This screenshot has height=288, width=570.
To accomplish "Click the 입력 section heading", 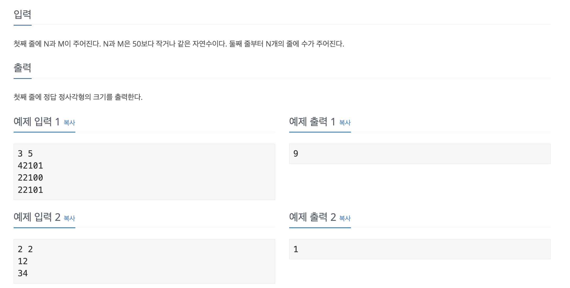I will click(x=23, y=14).
